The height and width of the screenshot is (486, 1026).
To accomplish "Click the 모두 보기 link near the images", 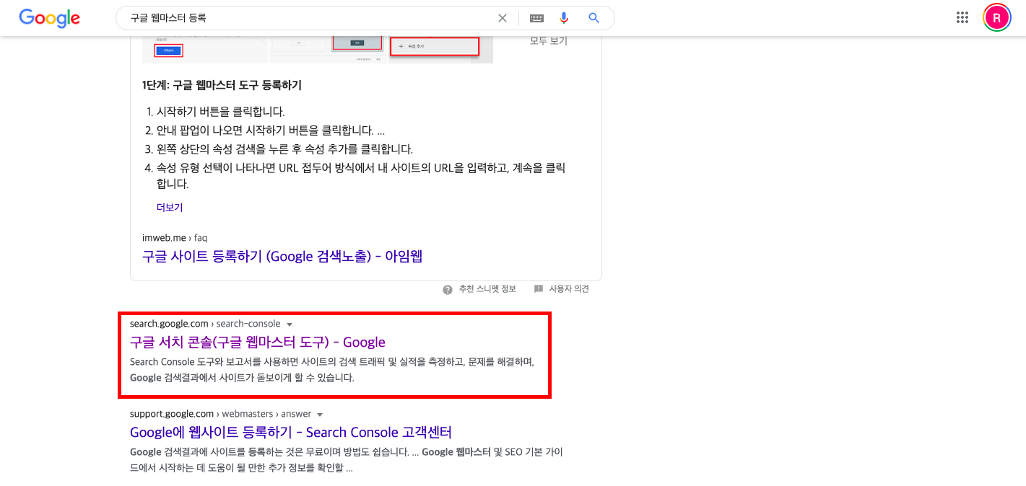I will pyautogui.click(x=547, y=41).
